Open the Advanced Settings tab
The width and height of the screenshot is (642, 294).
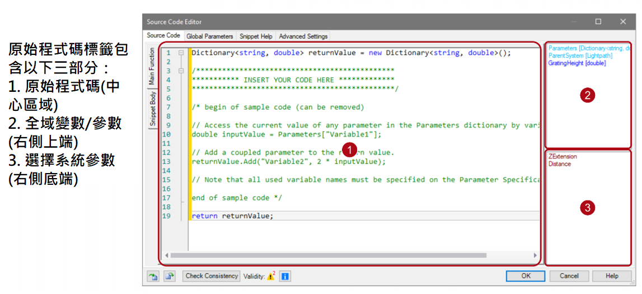point(303,36)
